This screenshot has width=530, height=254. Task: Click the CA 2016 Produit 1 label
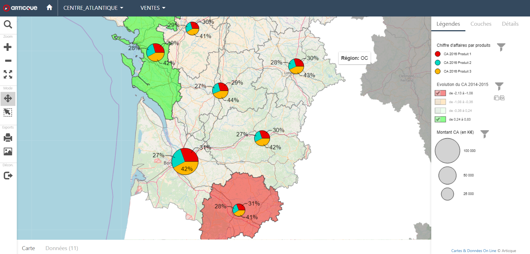tap(457, 54)
